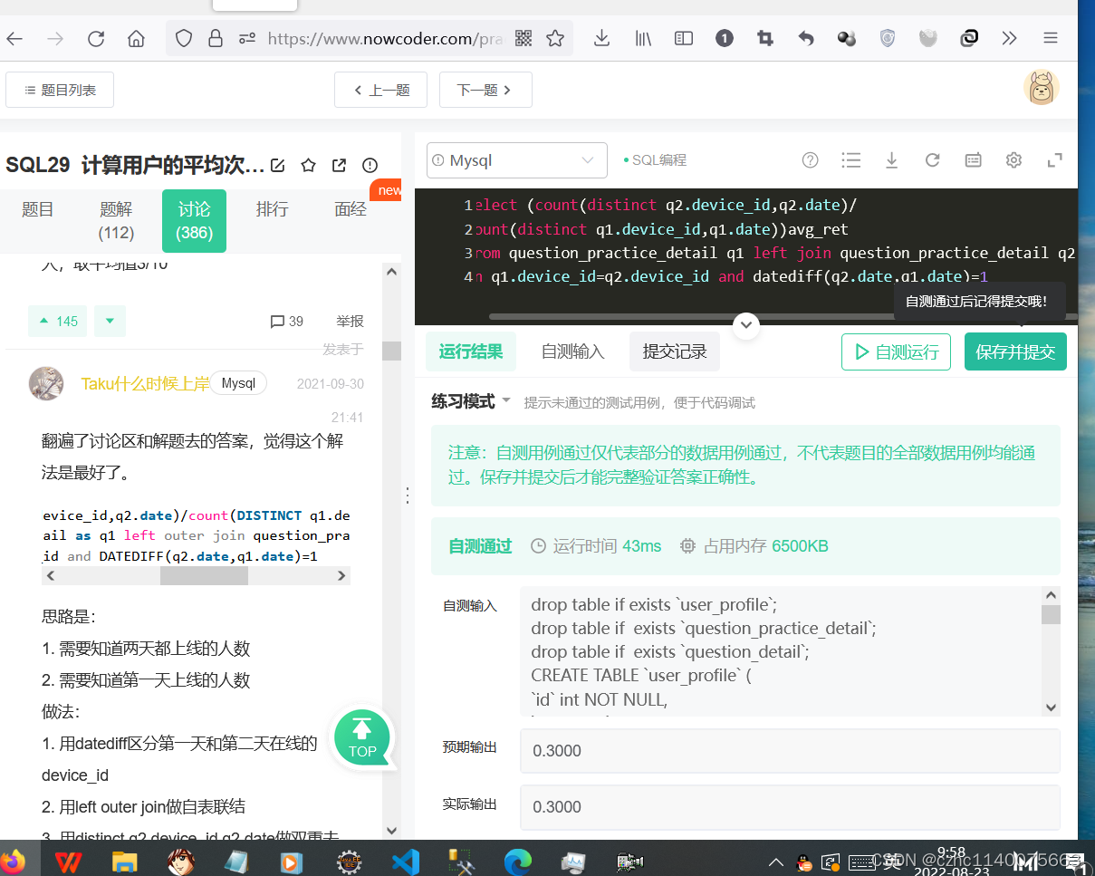1095x876 pixels.
Task: Open the editor settings gear icon
Action: click(1013, 159)
